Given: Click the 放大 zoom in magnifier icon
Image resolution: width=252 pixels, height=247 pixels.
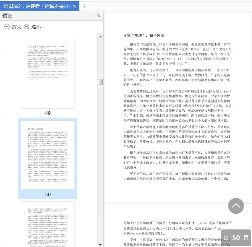Looking at the screenshot, I should [7, 27].
